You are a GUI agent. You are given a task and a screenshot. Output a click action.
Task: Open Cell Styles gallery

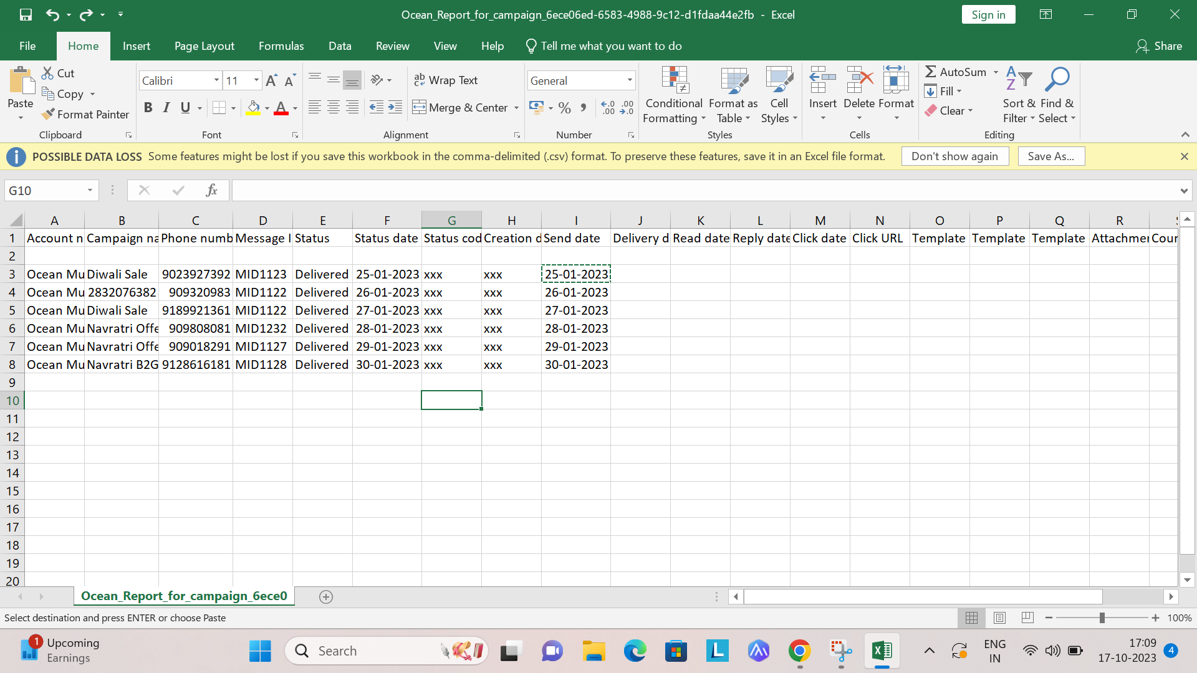(x=779, y=95)
